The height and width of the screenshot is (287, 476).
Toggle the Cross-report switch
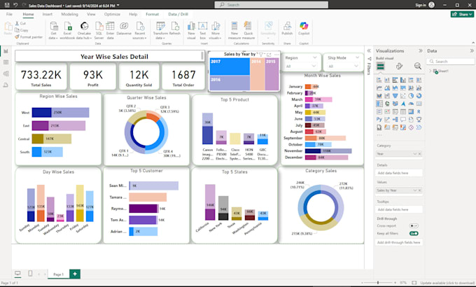pos(414,225)
